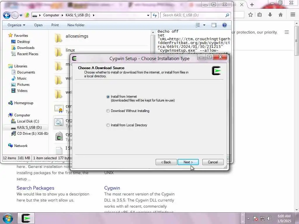Change view icon in Explorer toolbar
Screen dimensions: 299x224
(198, 25)
